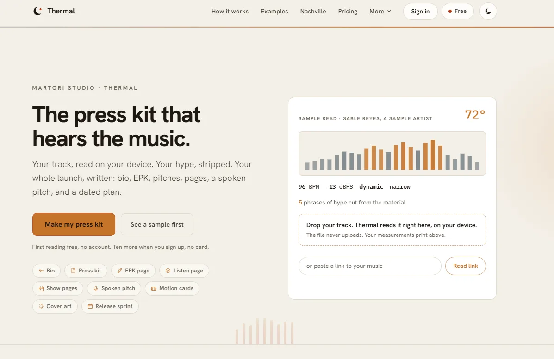The height and width of the screenshot is (359, 554).
Task: Open the Pricing nav item
Action: pyautogui.click(x=348, y=11)
